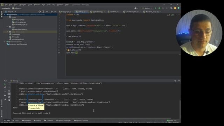
Task: Run the debug configuration with the green play icon
Action: pyautogui.click(x=156, y=8)
